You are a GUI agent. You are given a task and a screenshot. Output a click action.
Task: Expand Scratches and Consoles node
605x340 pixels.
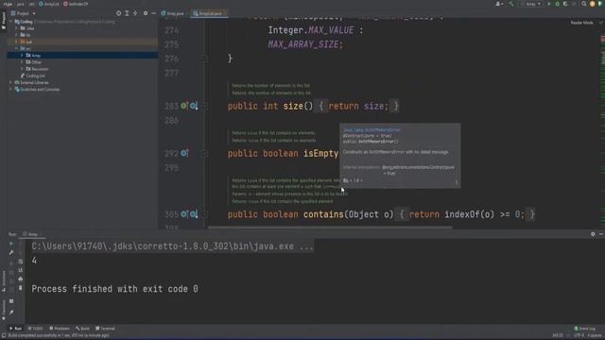(10, 90)
